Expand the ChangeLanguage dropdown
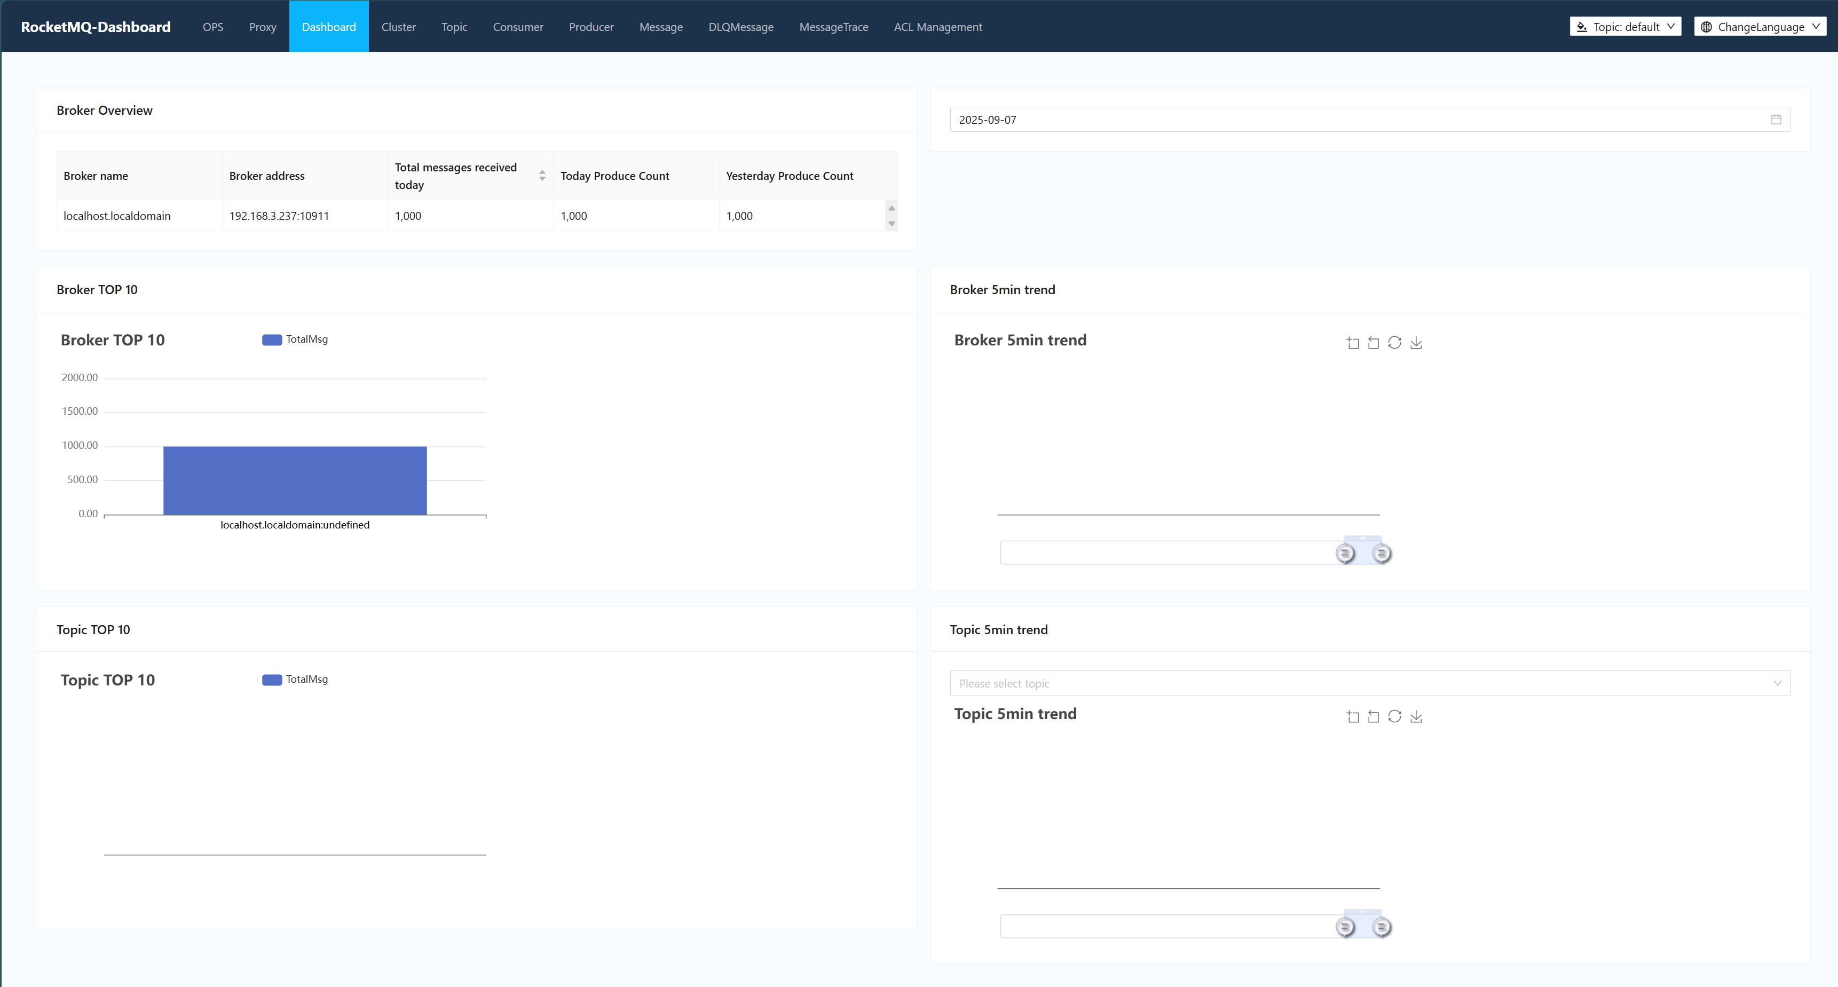Viewport: 1838px width, 987px height. (1760, 26)
